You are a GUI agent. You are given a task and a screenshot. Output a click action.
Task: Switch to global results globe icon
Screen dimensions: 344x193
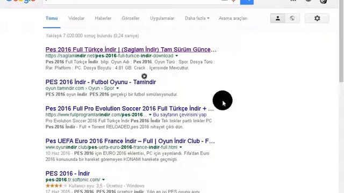tap(292, 18)
